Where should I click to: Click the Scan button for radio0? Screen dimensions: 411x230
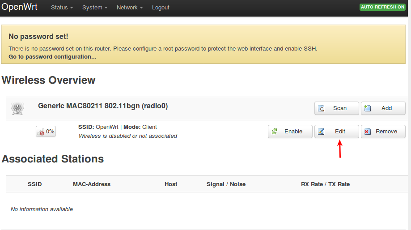coord(337,108)
